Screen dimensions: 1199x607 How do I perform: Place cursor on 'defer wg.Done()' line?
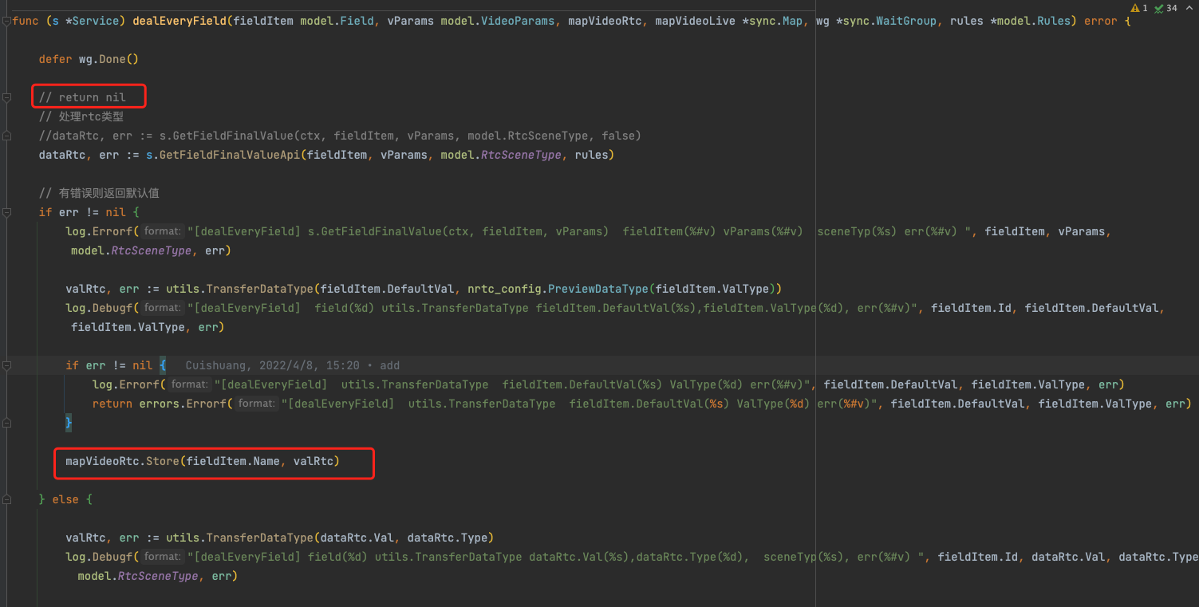point(89,59)
